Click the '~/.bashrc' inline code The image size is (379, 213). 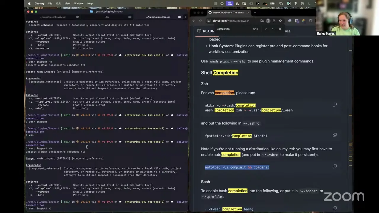[309, 191]
